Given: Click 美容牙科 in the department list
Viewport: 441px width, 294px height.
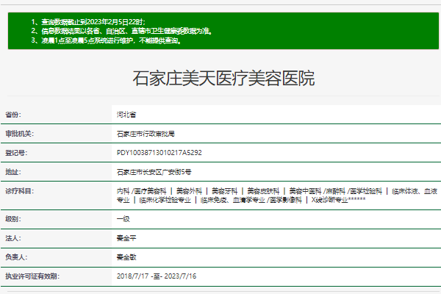Looking at the screenshot, I should pyautogui.click(x=224, y=191).
